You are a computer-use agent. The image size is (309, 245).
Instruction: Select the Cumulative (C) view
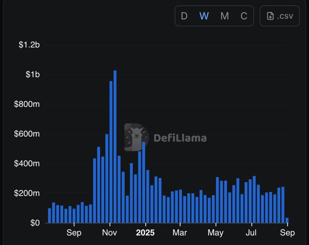[x=244, y=16]
